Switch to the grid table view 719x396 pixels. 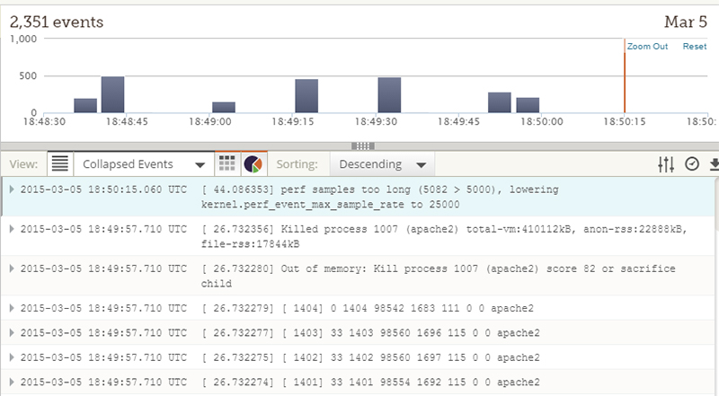click(227, 164)
